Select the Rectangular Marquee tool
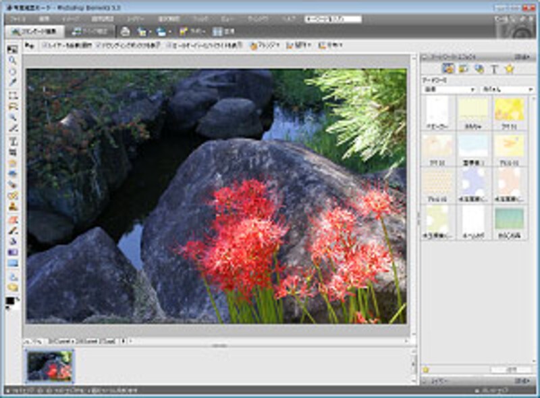The height and width of the screenshot is (398, 540). pyautogui.click(x=12, y=95)
